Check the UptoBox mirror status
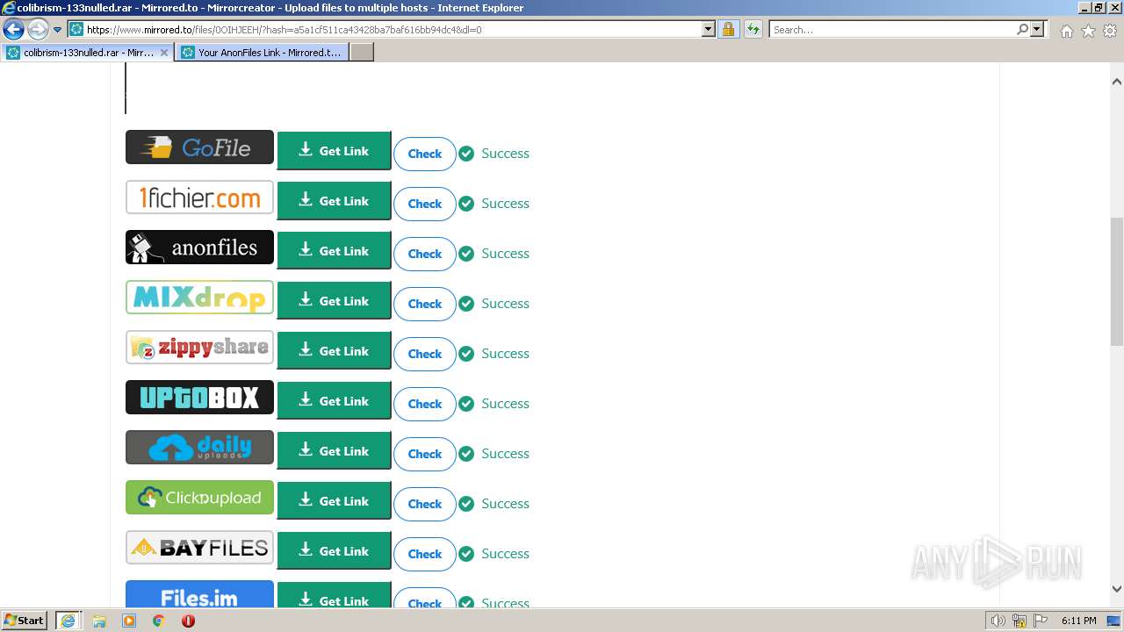 point(425,404)
